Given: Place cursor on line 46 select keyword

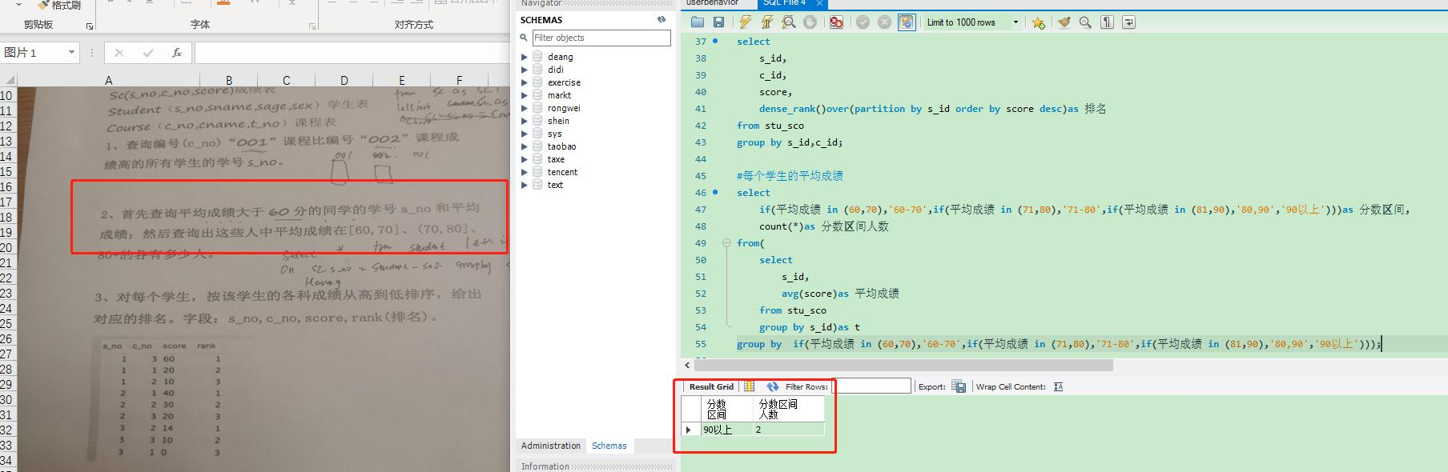Looking at the screenshot, I should coord(753,193).
